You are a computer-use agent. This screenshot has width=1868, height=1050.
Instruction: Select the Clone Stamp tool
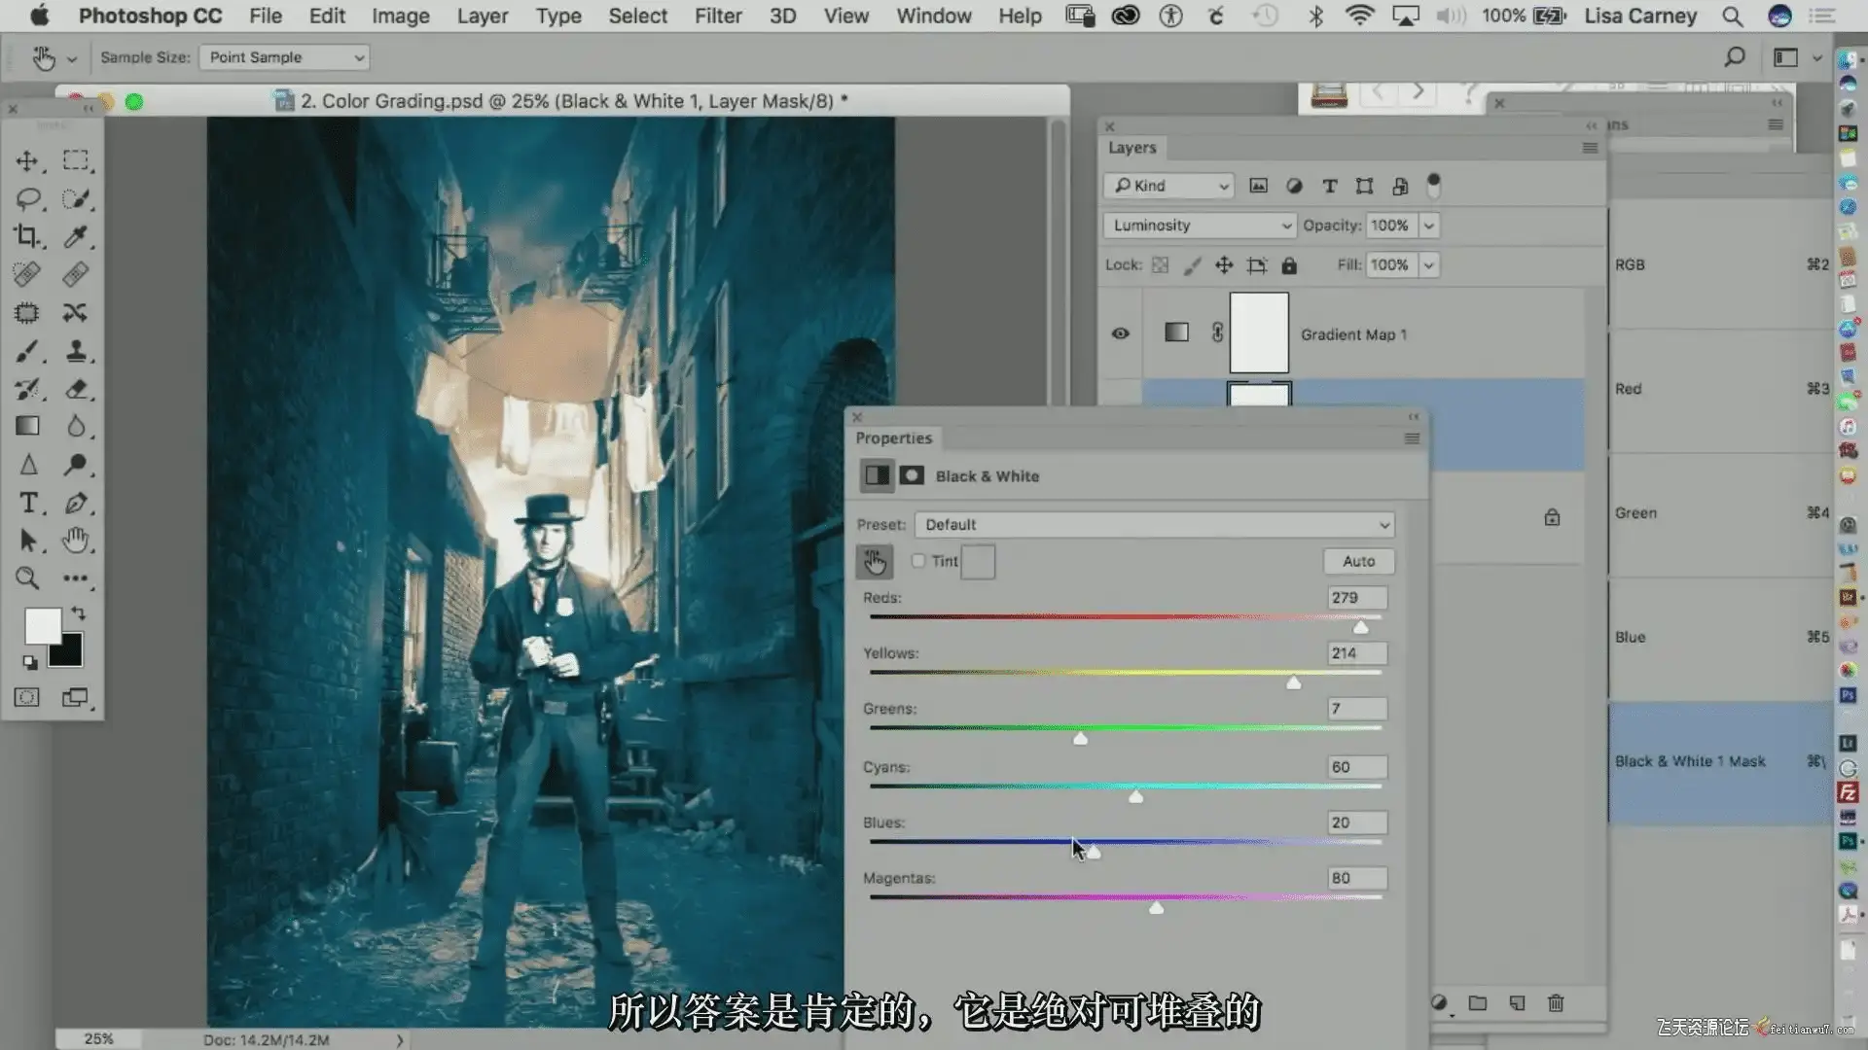(x=76, y=351)
